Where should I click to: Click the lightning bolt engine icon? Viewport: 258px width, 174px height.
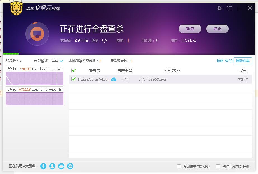43,166
